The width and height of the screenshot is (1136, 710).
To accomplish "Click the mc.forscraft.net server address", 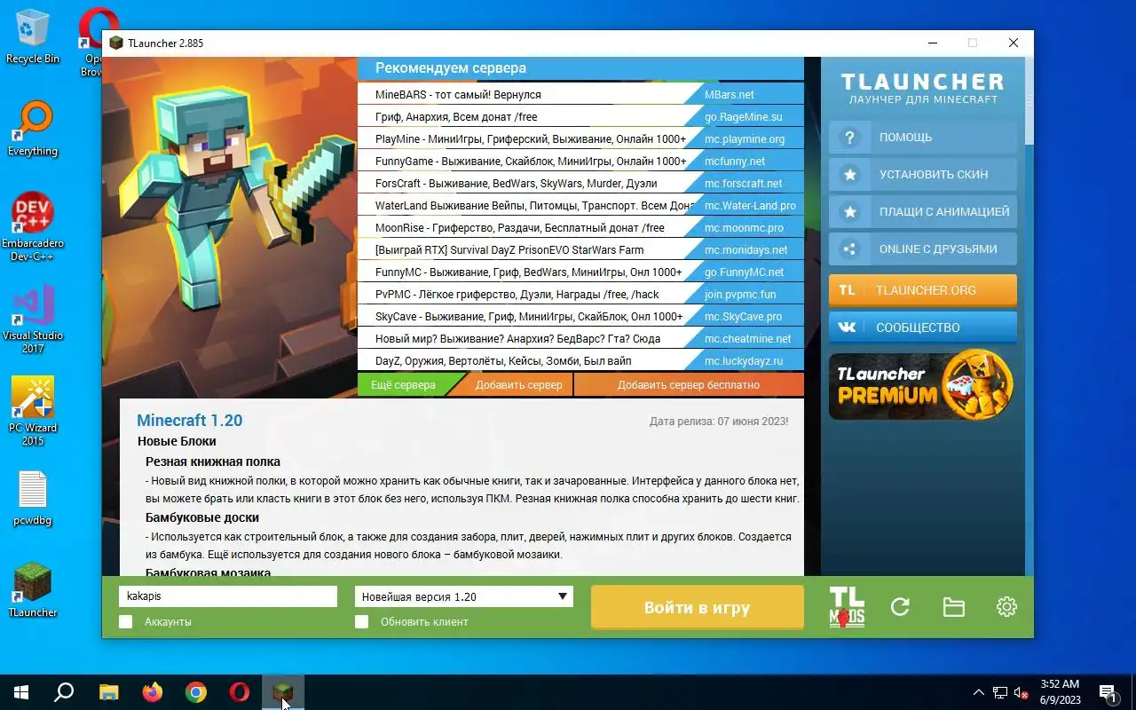I will pyautogui.click(x=744, y=184).
